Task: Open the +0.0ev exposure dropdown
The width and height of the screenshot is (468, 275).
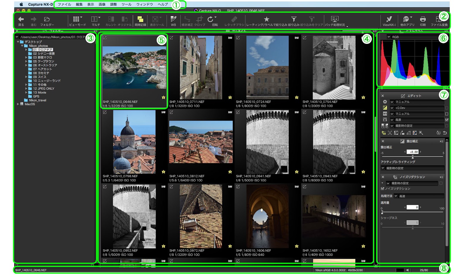Action: (x=417, y=108)
